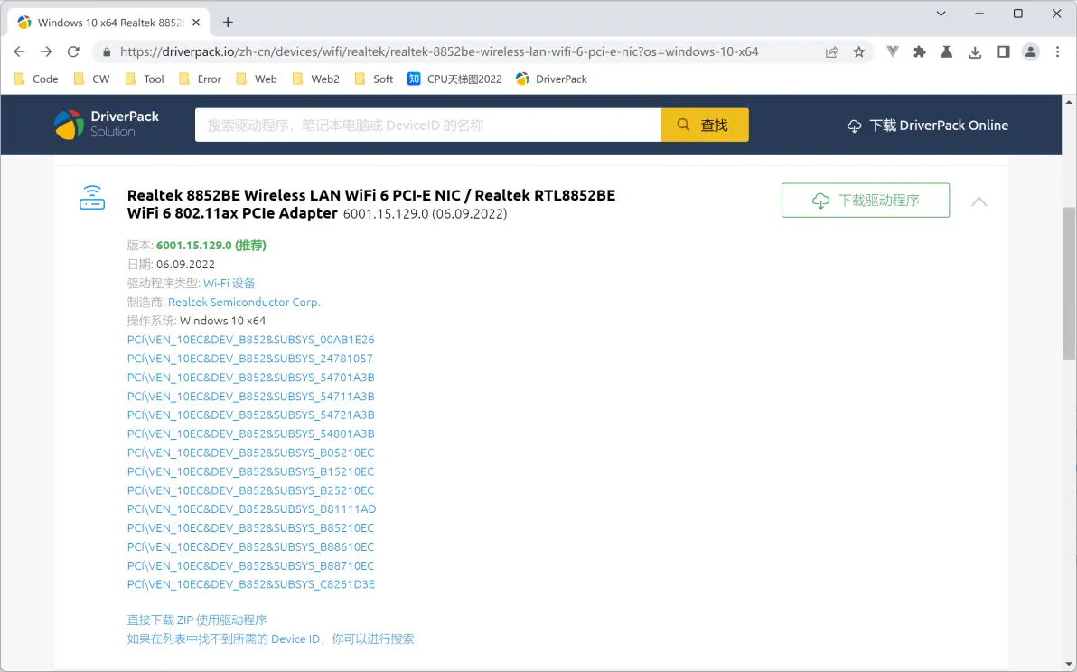Click the lock site-info icon in address bar
This screenshot has width=1077, height=672.
tap(107, 51)
